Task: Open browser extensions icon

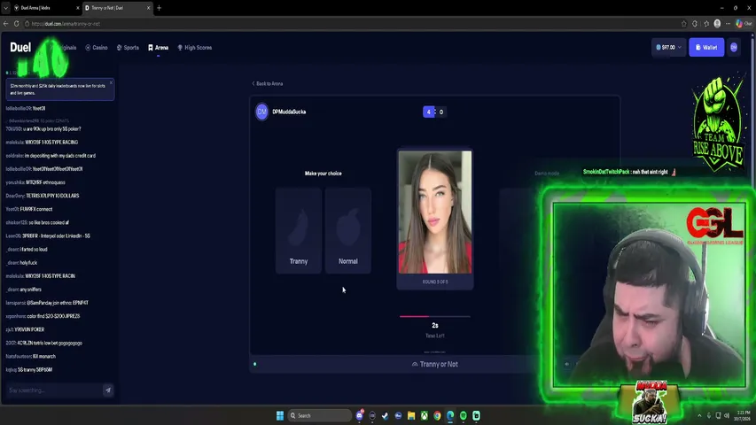Action: coord(695,24)
